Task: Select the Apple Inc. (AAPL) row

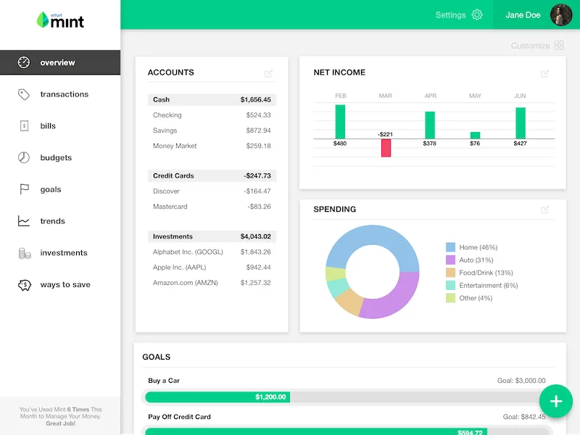Action: [212, 267]
